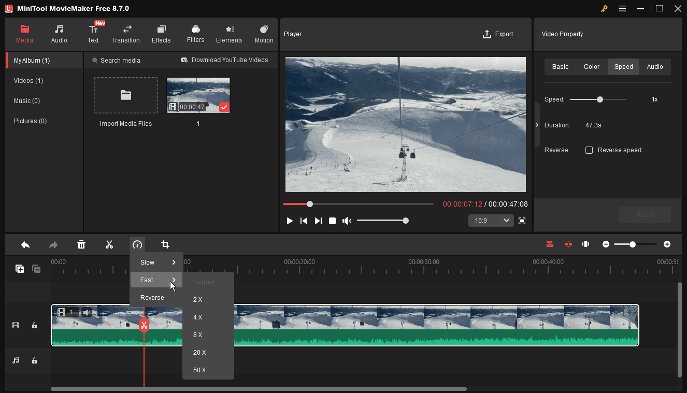Open the 16:9 aspect ratio dropdown

491,221
